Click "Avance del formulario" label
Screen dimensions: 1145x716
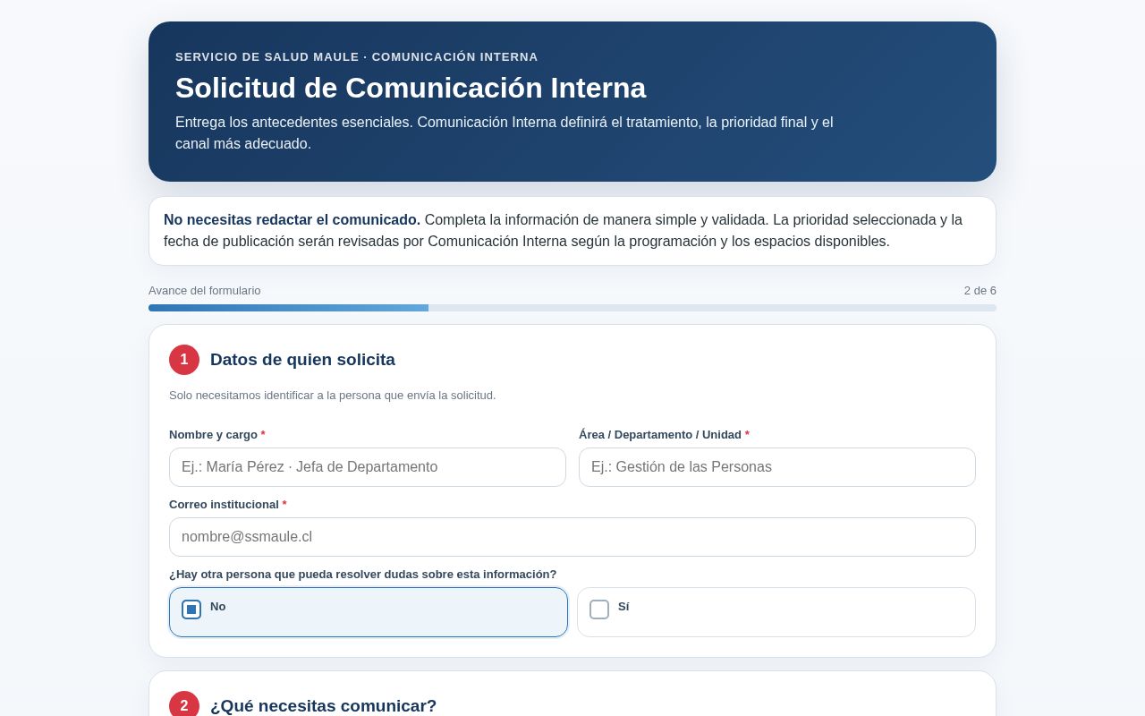[205, 291]
